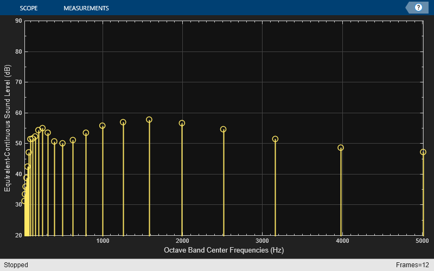Open the SCOPE tab
The width and height of the screenshot is (434, 271).
[29, 8]
